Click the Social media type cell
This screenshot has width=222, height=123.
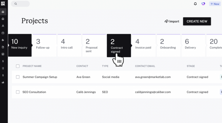click(111, 77)
